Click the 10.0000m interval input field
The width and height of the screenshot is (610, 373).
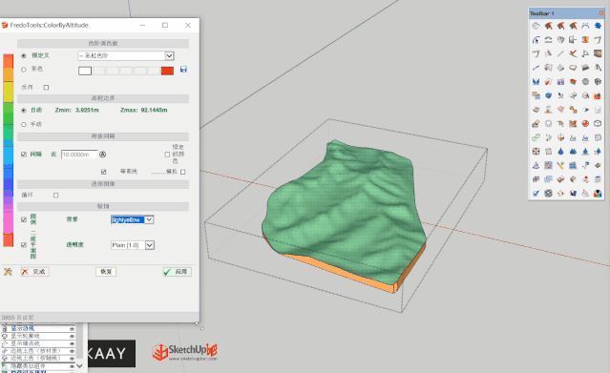(79, 155)
